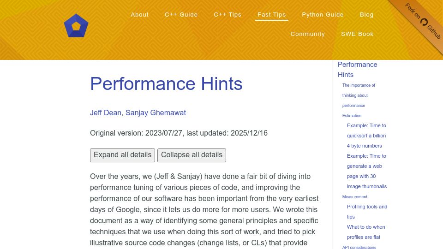Visit the Blog page

coord(366,15)
